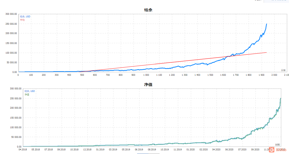Click trade number 1 400 on the x-axis
289x154 pixels.
click(197, 75)
